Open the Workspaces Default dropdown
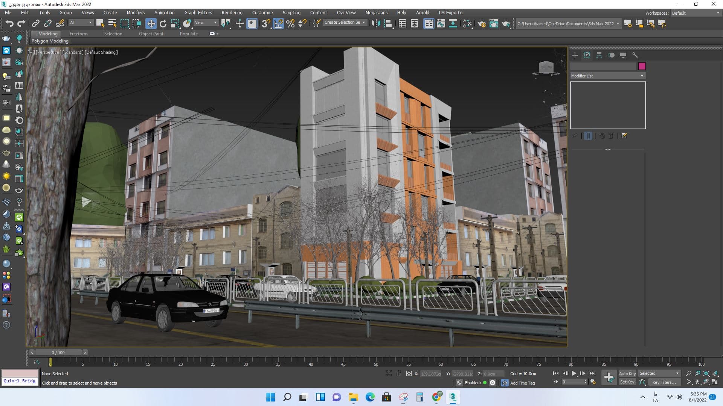Image resolution: width=723 pixels, height=406 pixels. [x=696, y=13]
